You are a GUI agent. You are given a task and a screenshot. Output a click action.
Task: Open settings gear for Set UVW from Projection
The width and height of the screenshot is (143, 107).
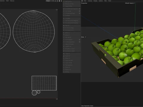tap(80, 9)
